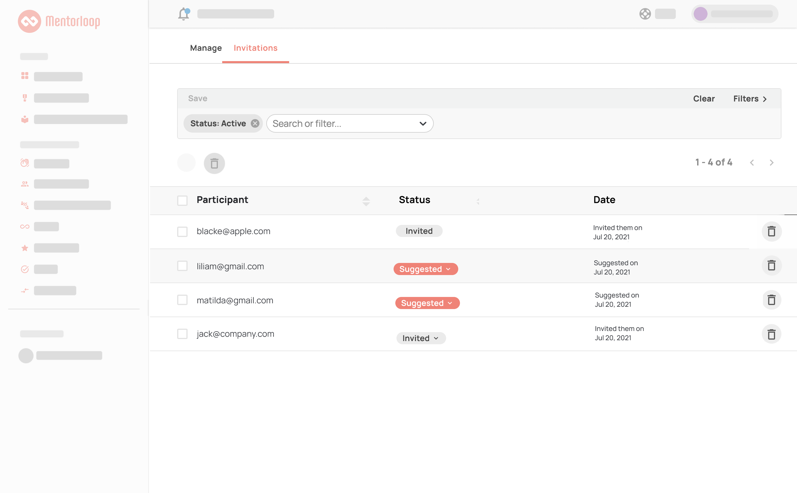Screen dimensions: 797x493
Task: Click the liliam@gmail.com email
Action: pyautogui.click(x=230, y=266)
